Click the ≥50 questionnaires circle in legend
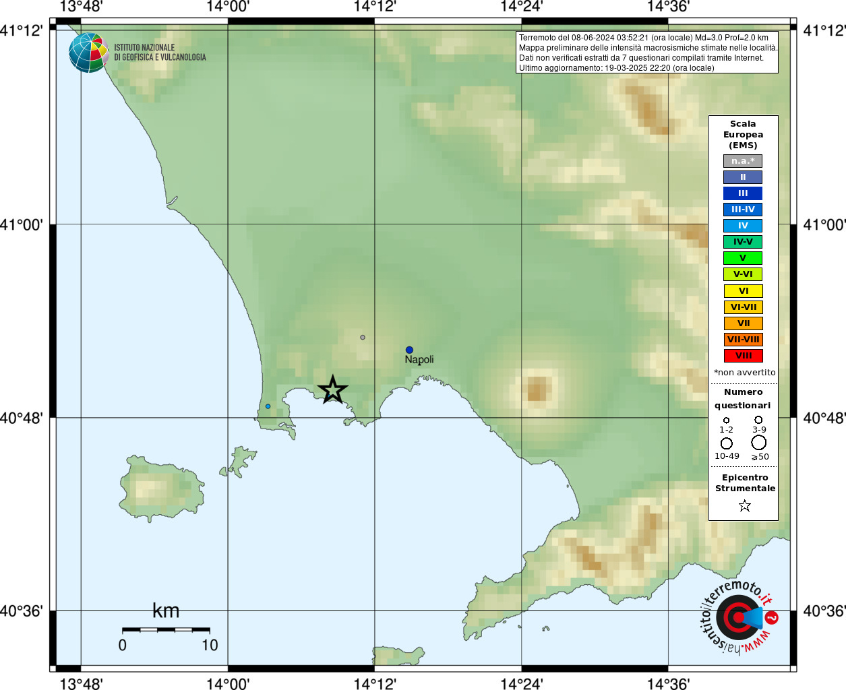 click(759, 443)
